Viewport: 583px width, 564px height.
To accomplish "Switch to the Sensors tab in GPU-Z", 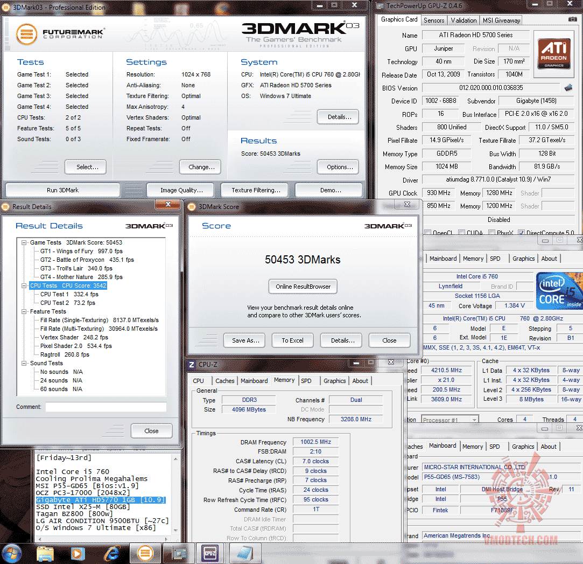I will pos(434,20).
